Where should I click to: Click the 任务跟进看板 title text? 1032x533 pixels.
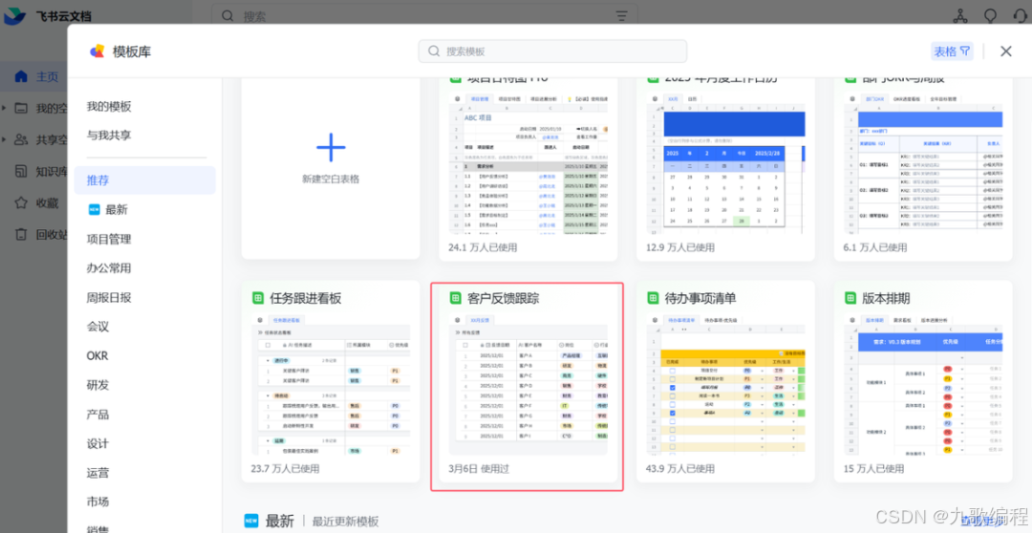[x=306, y=298]
